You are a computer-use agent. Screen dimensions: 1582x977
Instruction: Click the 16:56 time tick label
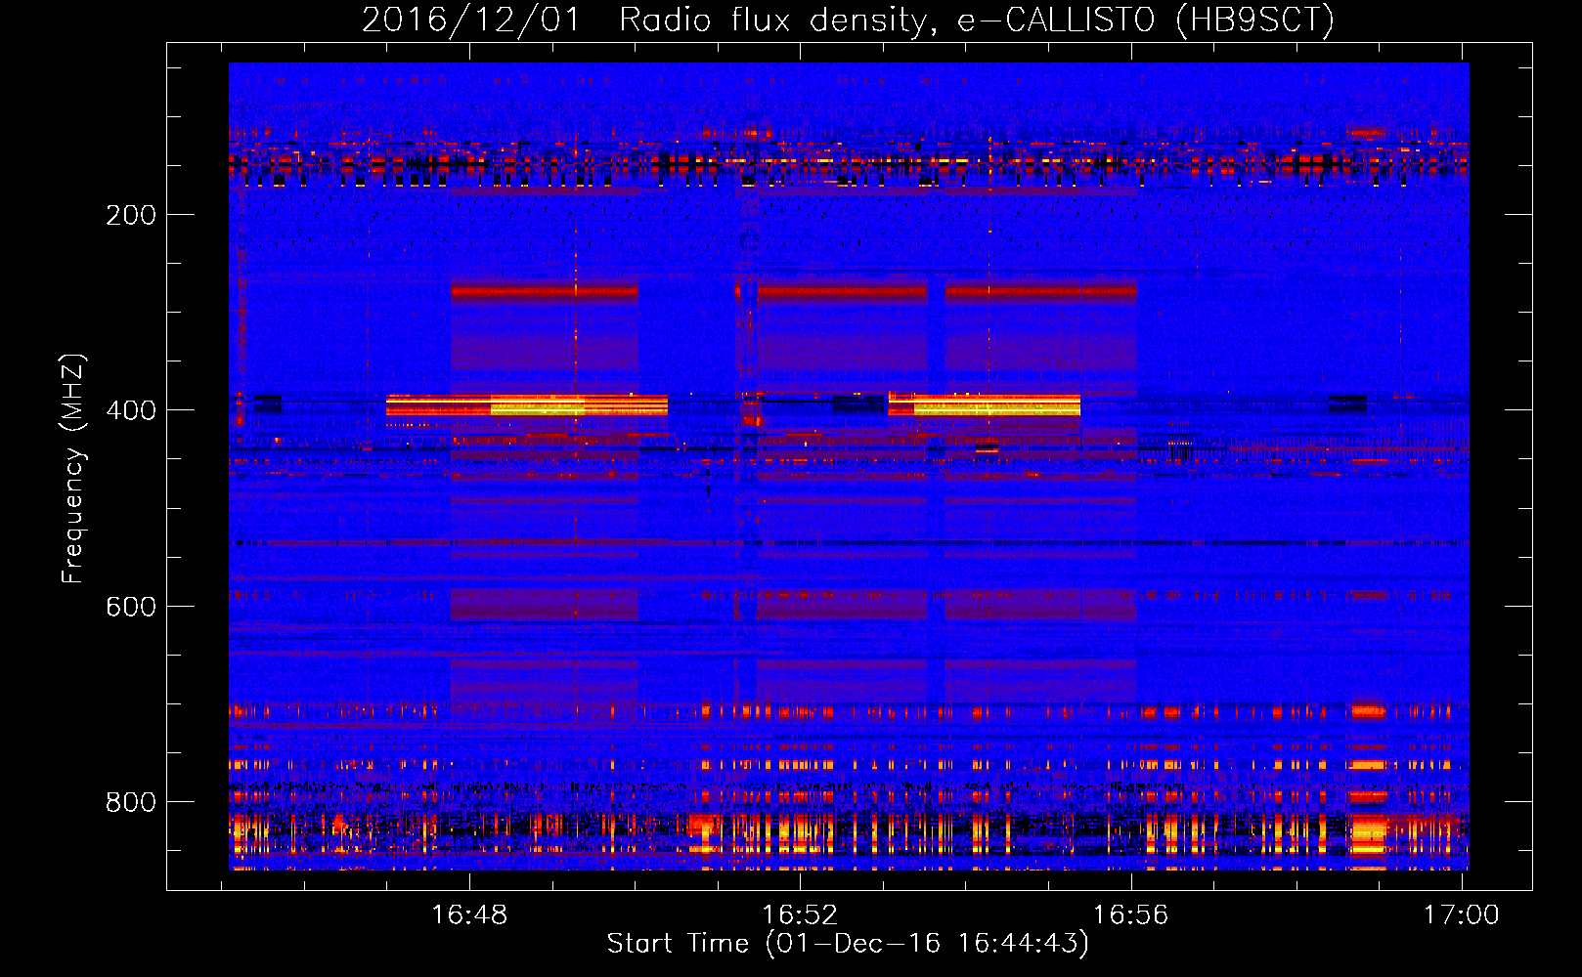click(1131, 915)
